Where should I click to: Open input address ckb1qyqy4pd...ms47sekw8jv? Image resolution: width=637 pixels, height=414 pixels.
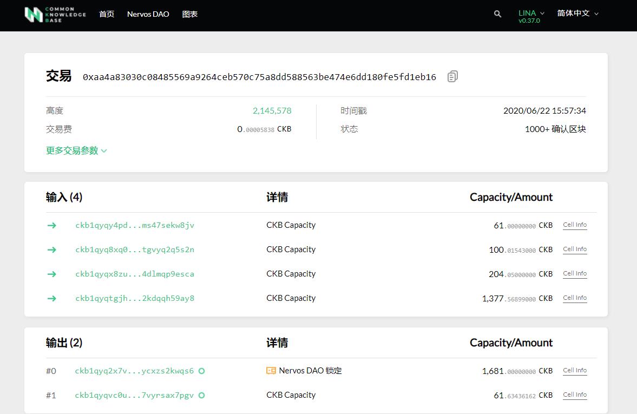click(x=134, y=225)
